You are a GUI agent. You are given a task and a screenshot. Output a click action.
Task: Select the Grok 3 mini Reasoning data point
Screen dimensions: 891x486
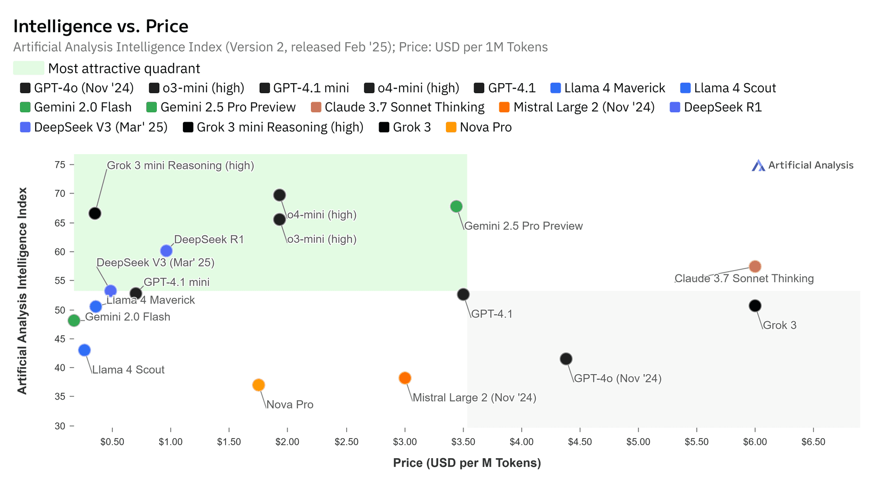point(95,214)
